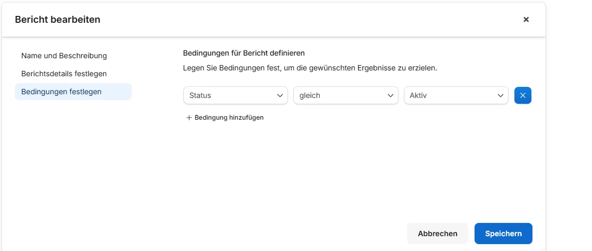Open the Aktiv value dropdown

[456, 95]
